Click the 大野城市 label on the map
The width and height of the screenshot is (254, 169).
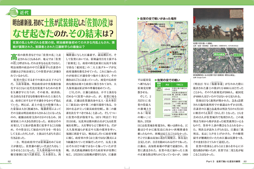179,23
